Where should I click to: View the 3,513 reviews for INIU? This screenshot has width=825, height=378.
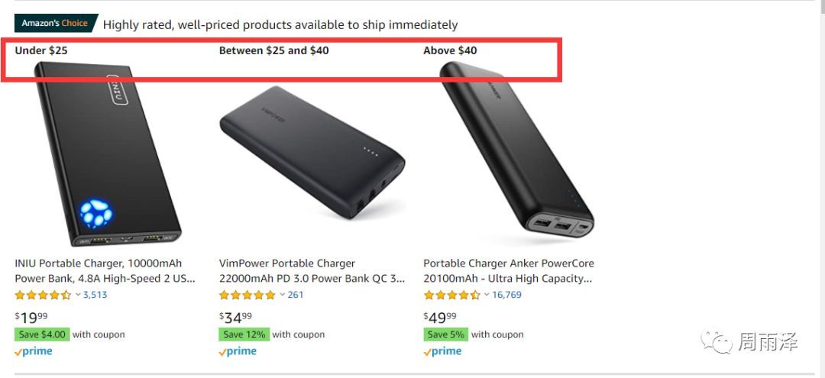95,296
